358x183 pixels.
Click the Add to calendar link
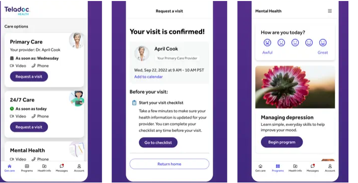point(148,76)
